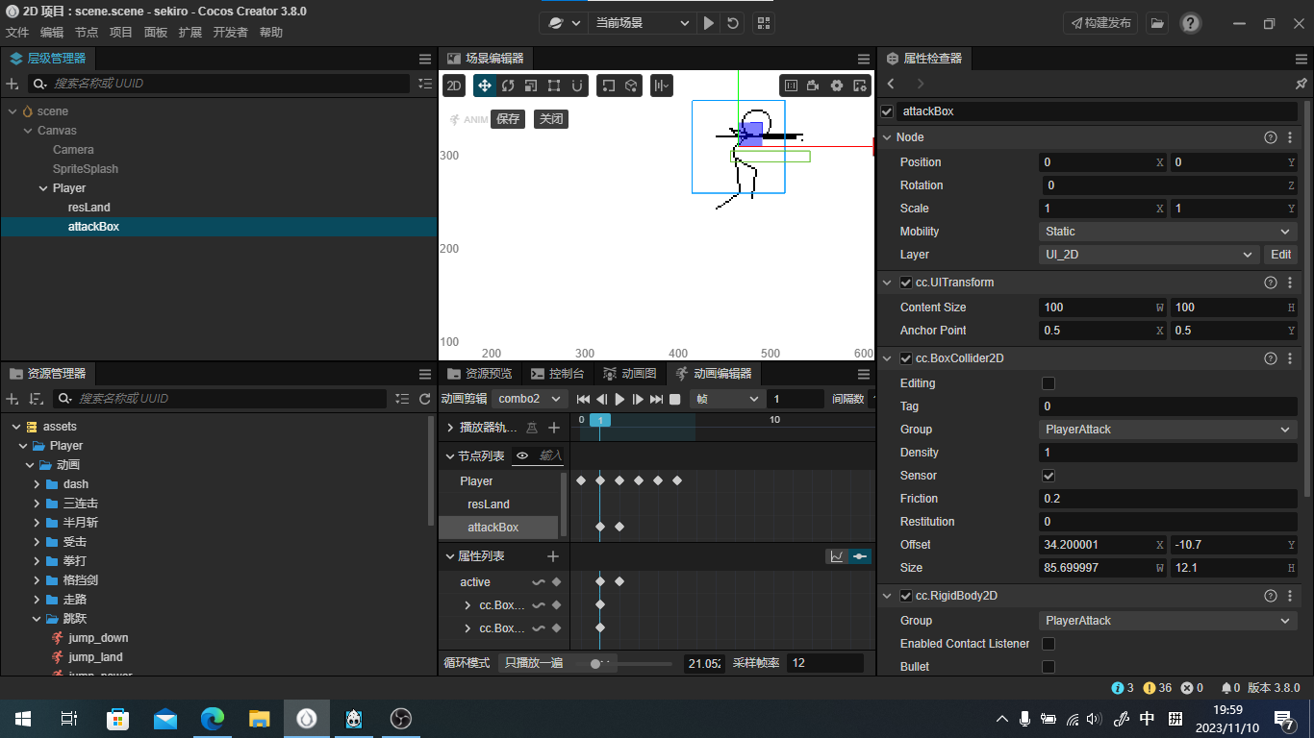Play the combo2 animation clip
Viewport: 1314px width, 738px height.
click(619, 399)
